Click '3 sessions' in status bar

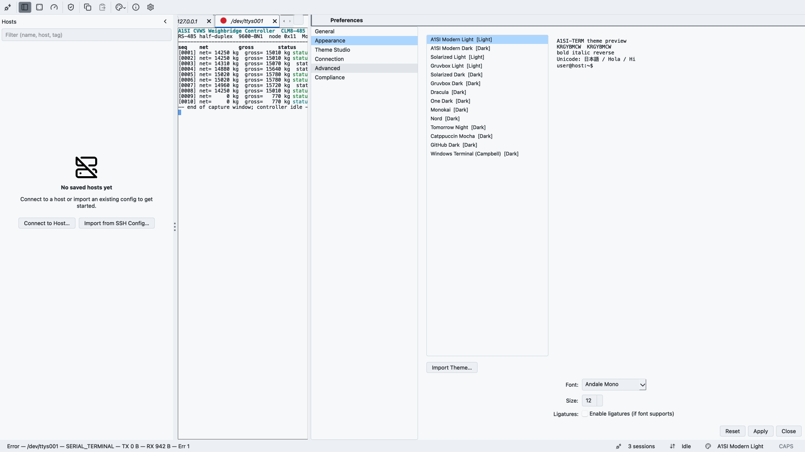pos(641,446)
